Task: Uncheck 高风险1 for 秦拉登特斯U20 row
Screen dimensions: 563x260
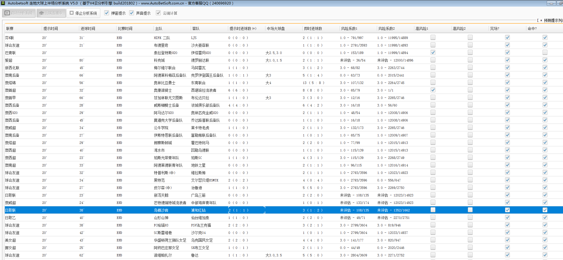Action: coord(433,52)
